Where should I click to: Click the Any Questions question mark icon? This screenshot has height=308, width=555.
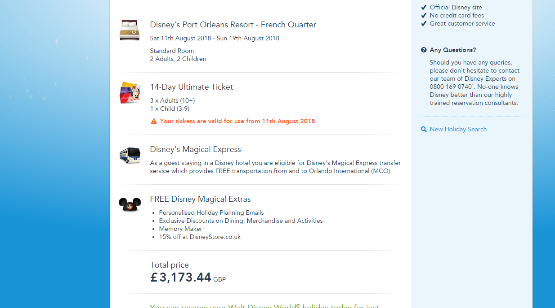424,50
